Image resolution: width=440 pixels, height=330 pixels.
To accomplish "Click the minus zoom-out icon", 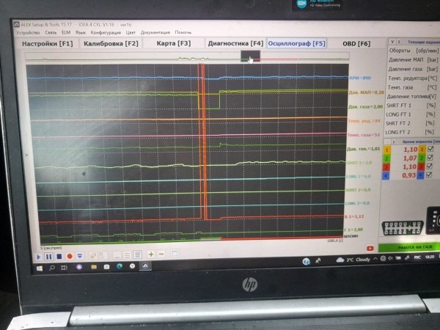I will click(x=161, y=254).
